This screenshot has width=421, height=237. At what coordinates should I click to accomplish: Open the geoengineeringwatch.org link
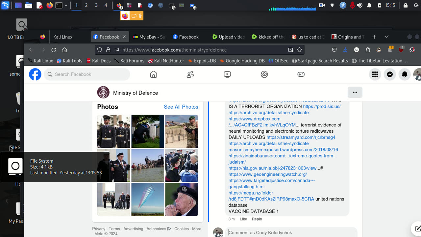coord(268,174)
